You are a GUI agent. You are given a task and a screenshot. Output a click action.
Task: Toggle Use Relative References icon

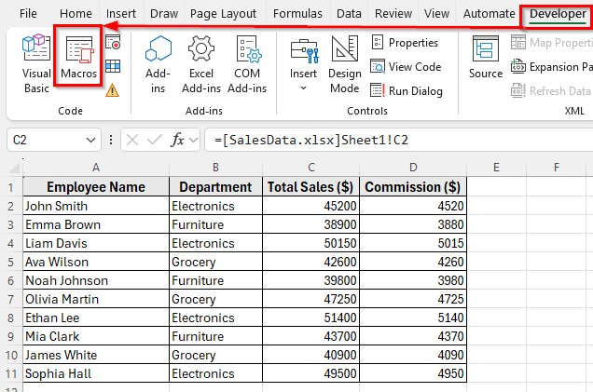[113, 66]
